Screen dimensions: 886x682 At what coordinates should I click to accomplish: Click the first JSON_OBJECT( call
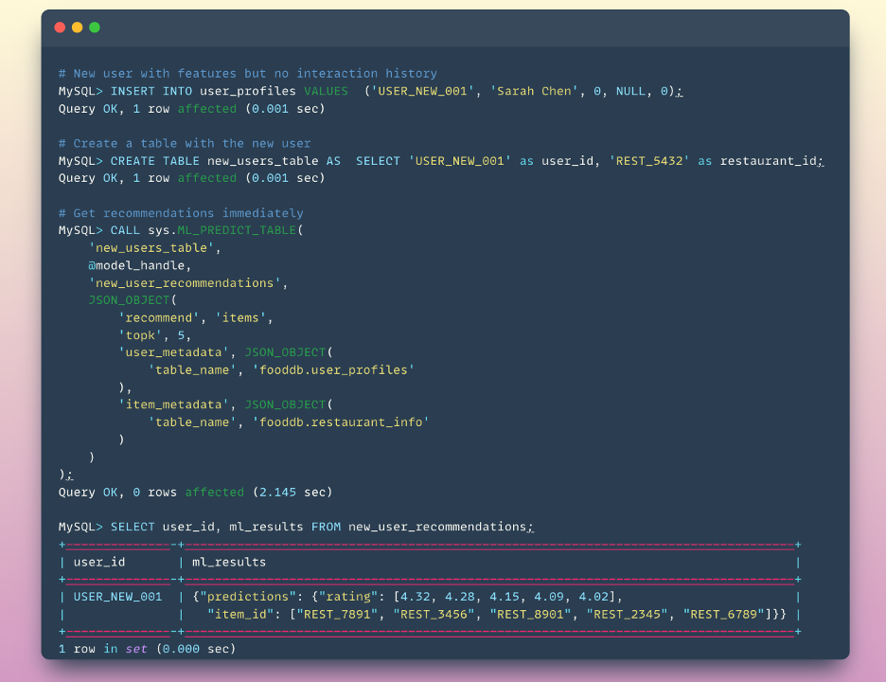pos(133,299)
